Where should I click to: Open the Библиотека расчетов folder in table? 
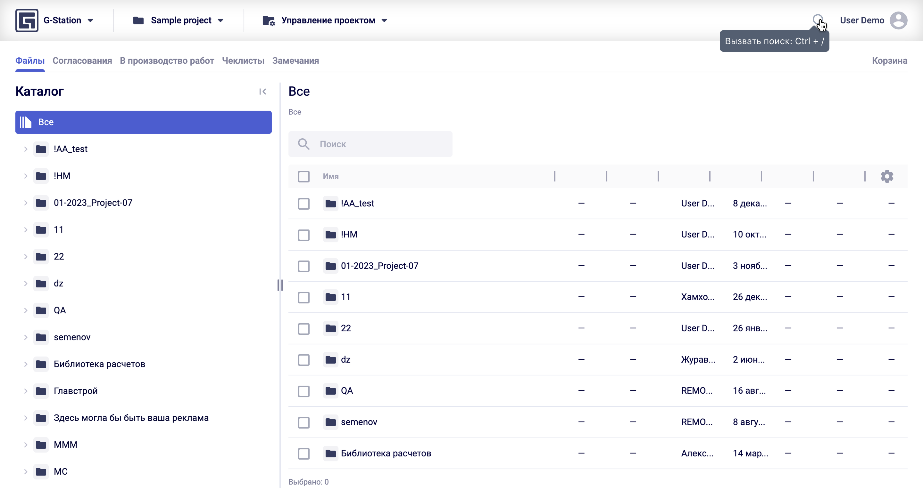pyautogui.click(x=386, y=453)
